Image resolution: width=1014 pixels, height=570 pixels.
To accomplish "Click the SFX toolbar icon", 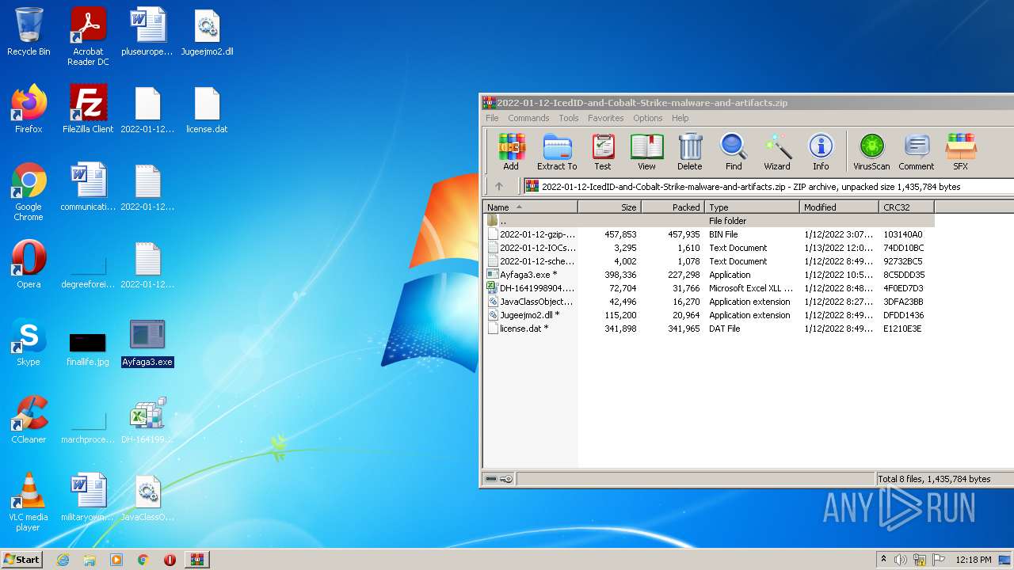I will coord(960,151).
